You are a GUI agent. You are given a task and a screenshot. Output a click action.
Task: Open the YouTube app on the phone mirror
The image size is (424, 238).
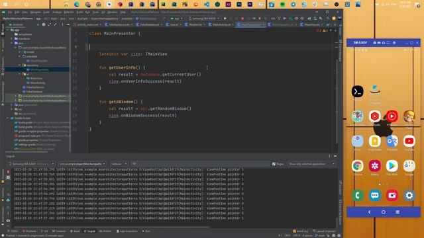coord(409,141)
